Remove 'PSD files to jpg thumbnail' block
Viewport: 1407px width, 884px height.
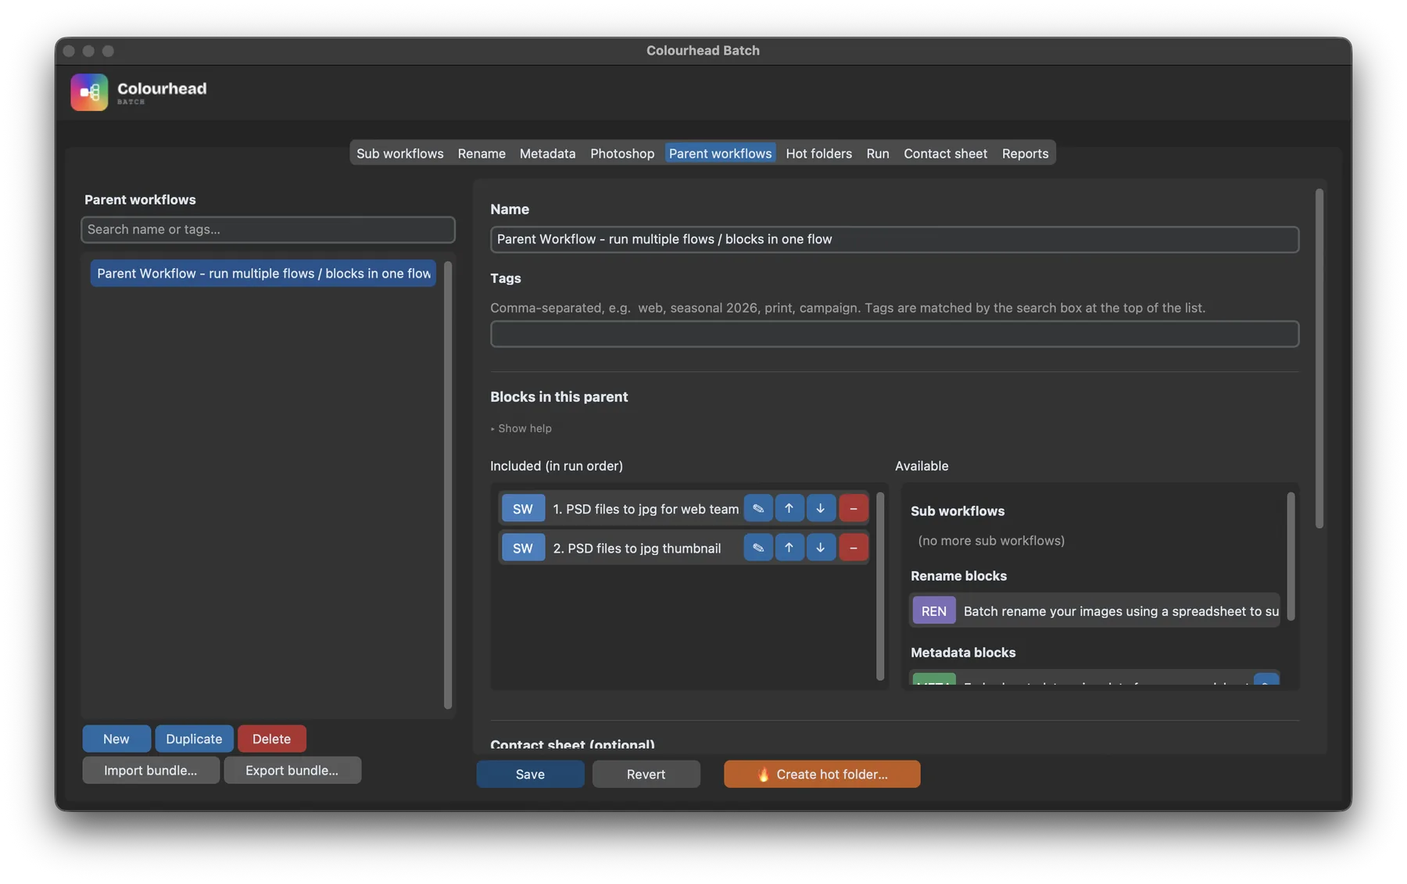(x=853, y=547)
